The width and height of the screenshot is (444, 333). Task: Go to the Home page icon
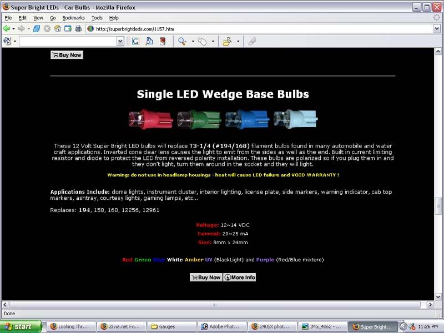point(58,28)
